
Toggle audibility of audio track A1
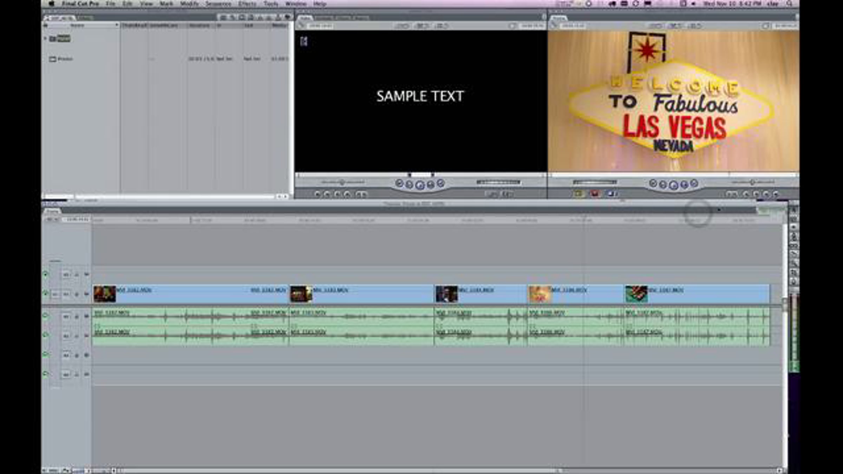click(45, 316)
